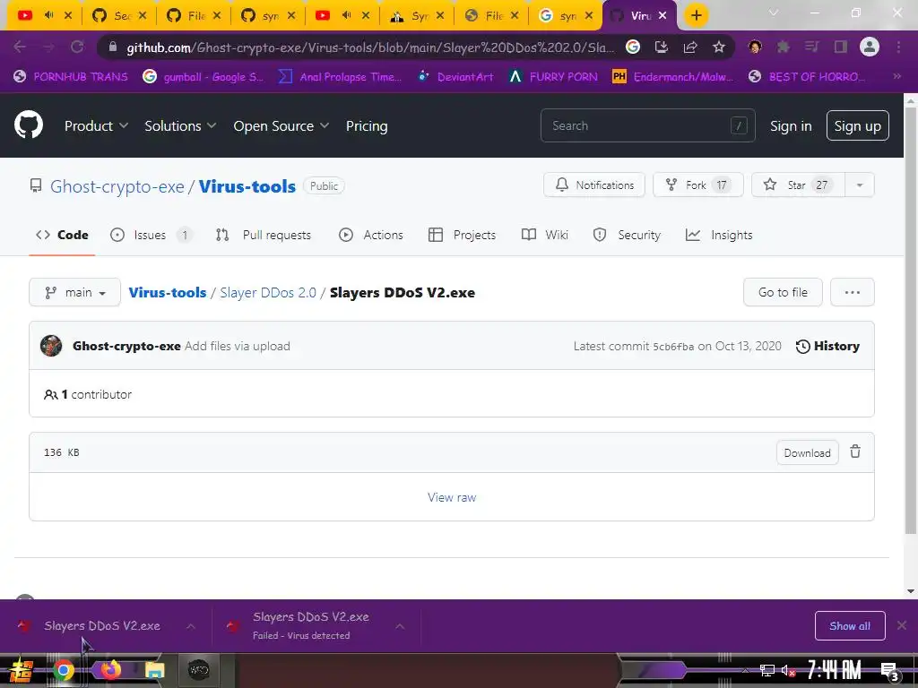Open the extensions puzzle icon
This screenshot has height=688, width=918.
pos(783,47)
